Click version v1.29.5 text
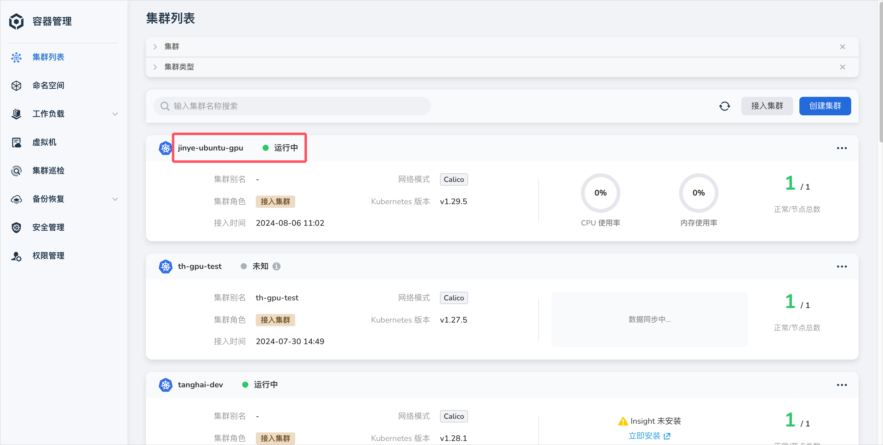This screenshot has width=883, height=445. 453,201
